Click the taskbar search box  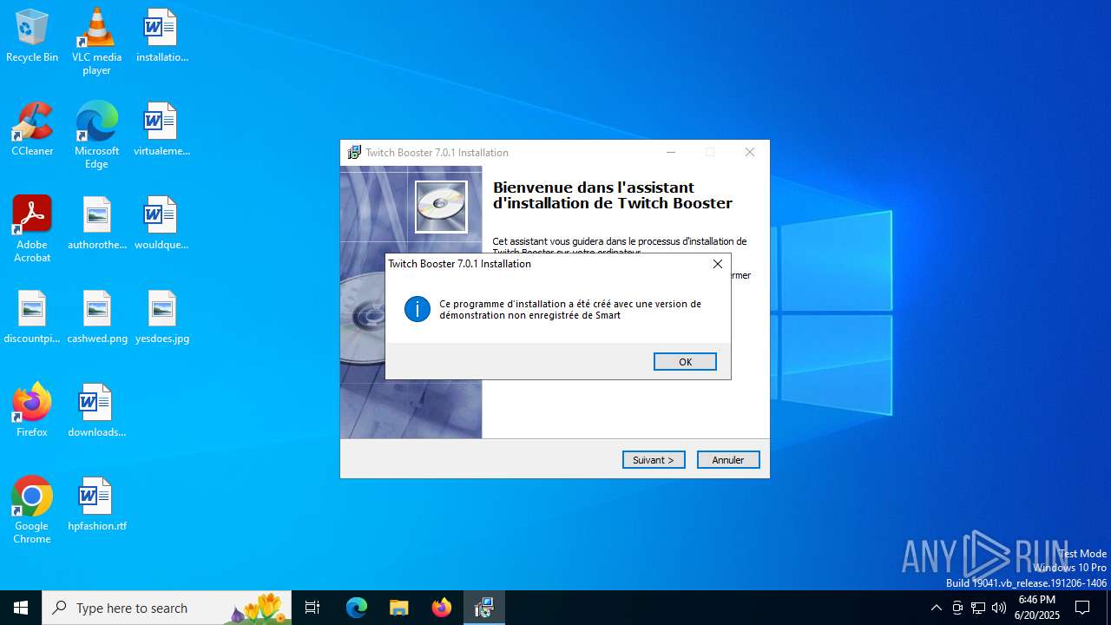click(x=167, y=608)
